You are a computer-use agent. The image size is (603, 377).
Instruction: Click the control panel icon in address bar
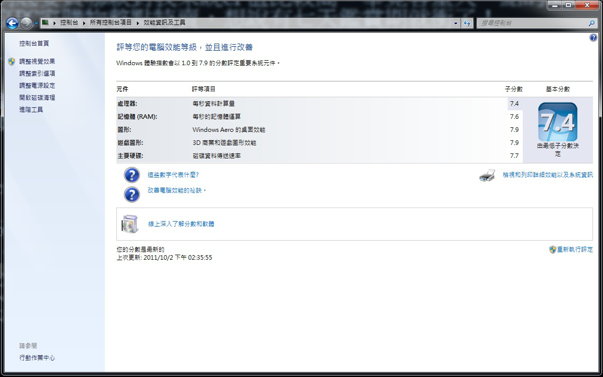pos(45,23)
